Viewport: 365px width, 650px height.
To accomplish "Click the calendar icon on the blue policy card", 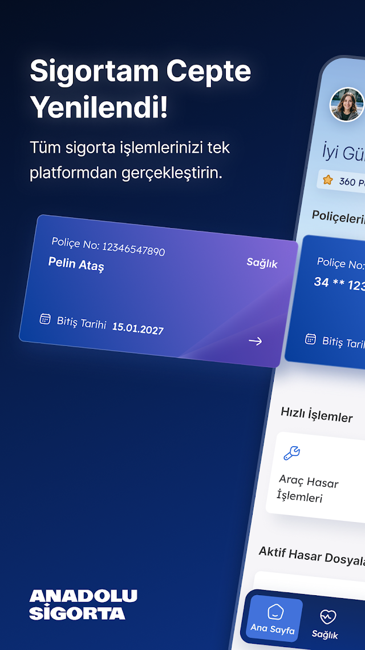I will pyautogui.click(x=310, y=339).
